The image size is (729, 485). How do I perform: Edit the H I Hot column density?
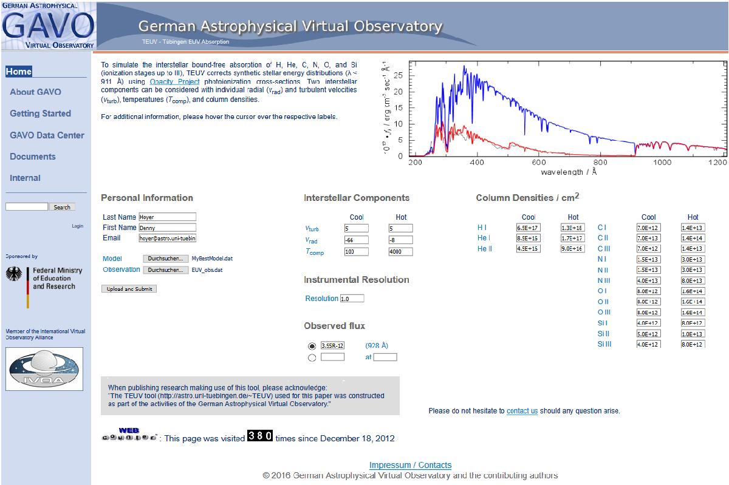[x=573, y=228]
